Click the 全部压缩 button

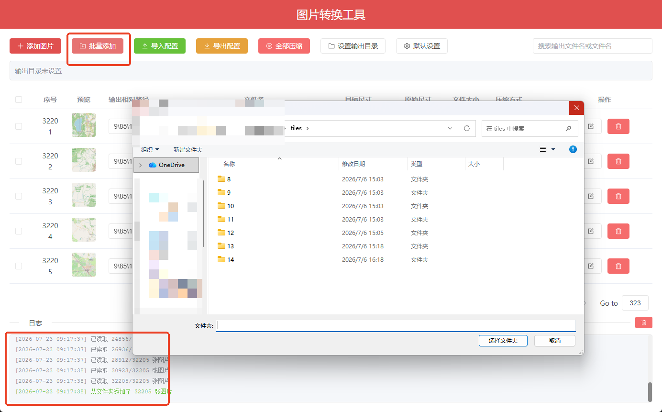[284, 46]
